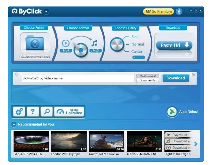Click the Recommended for you heading
Screen dimensions: 211x165
36,124
